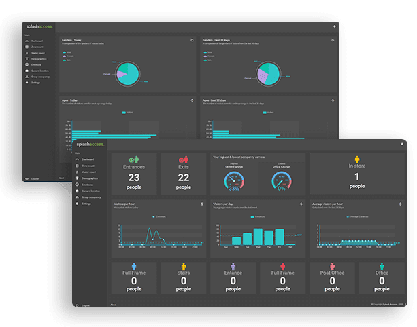
Task: Click Logout in the front window
Action: (85, 305)
